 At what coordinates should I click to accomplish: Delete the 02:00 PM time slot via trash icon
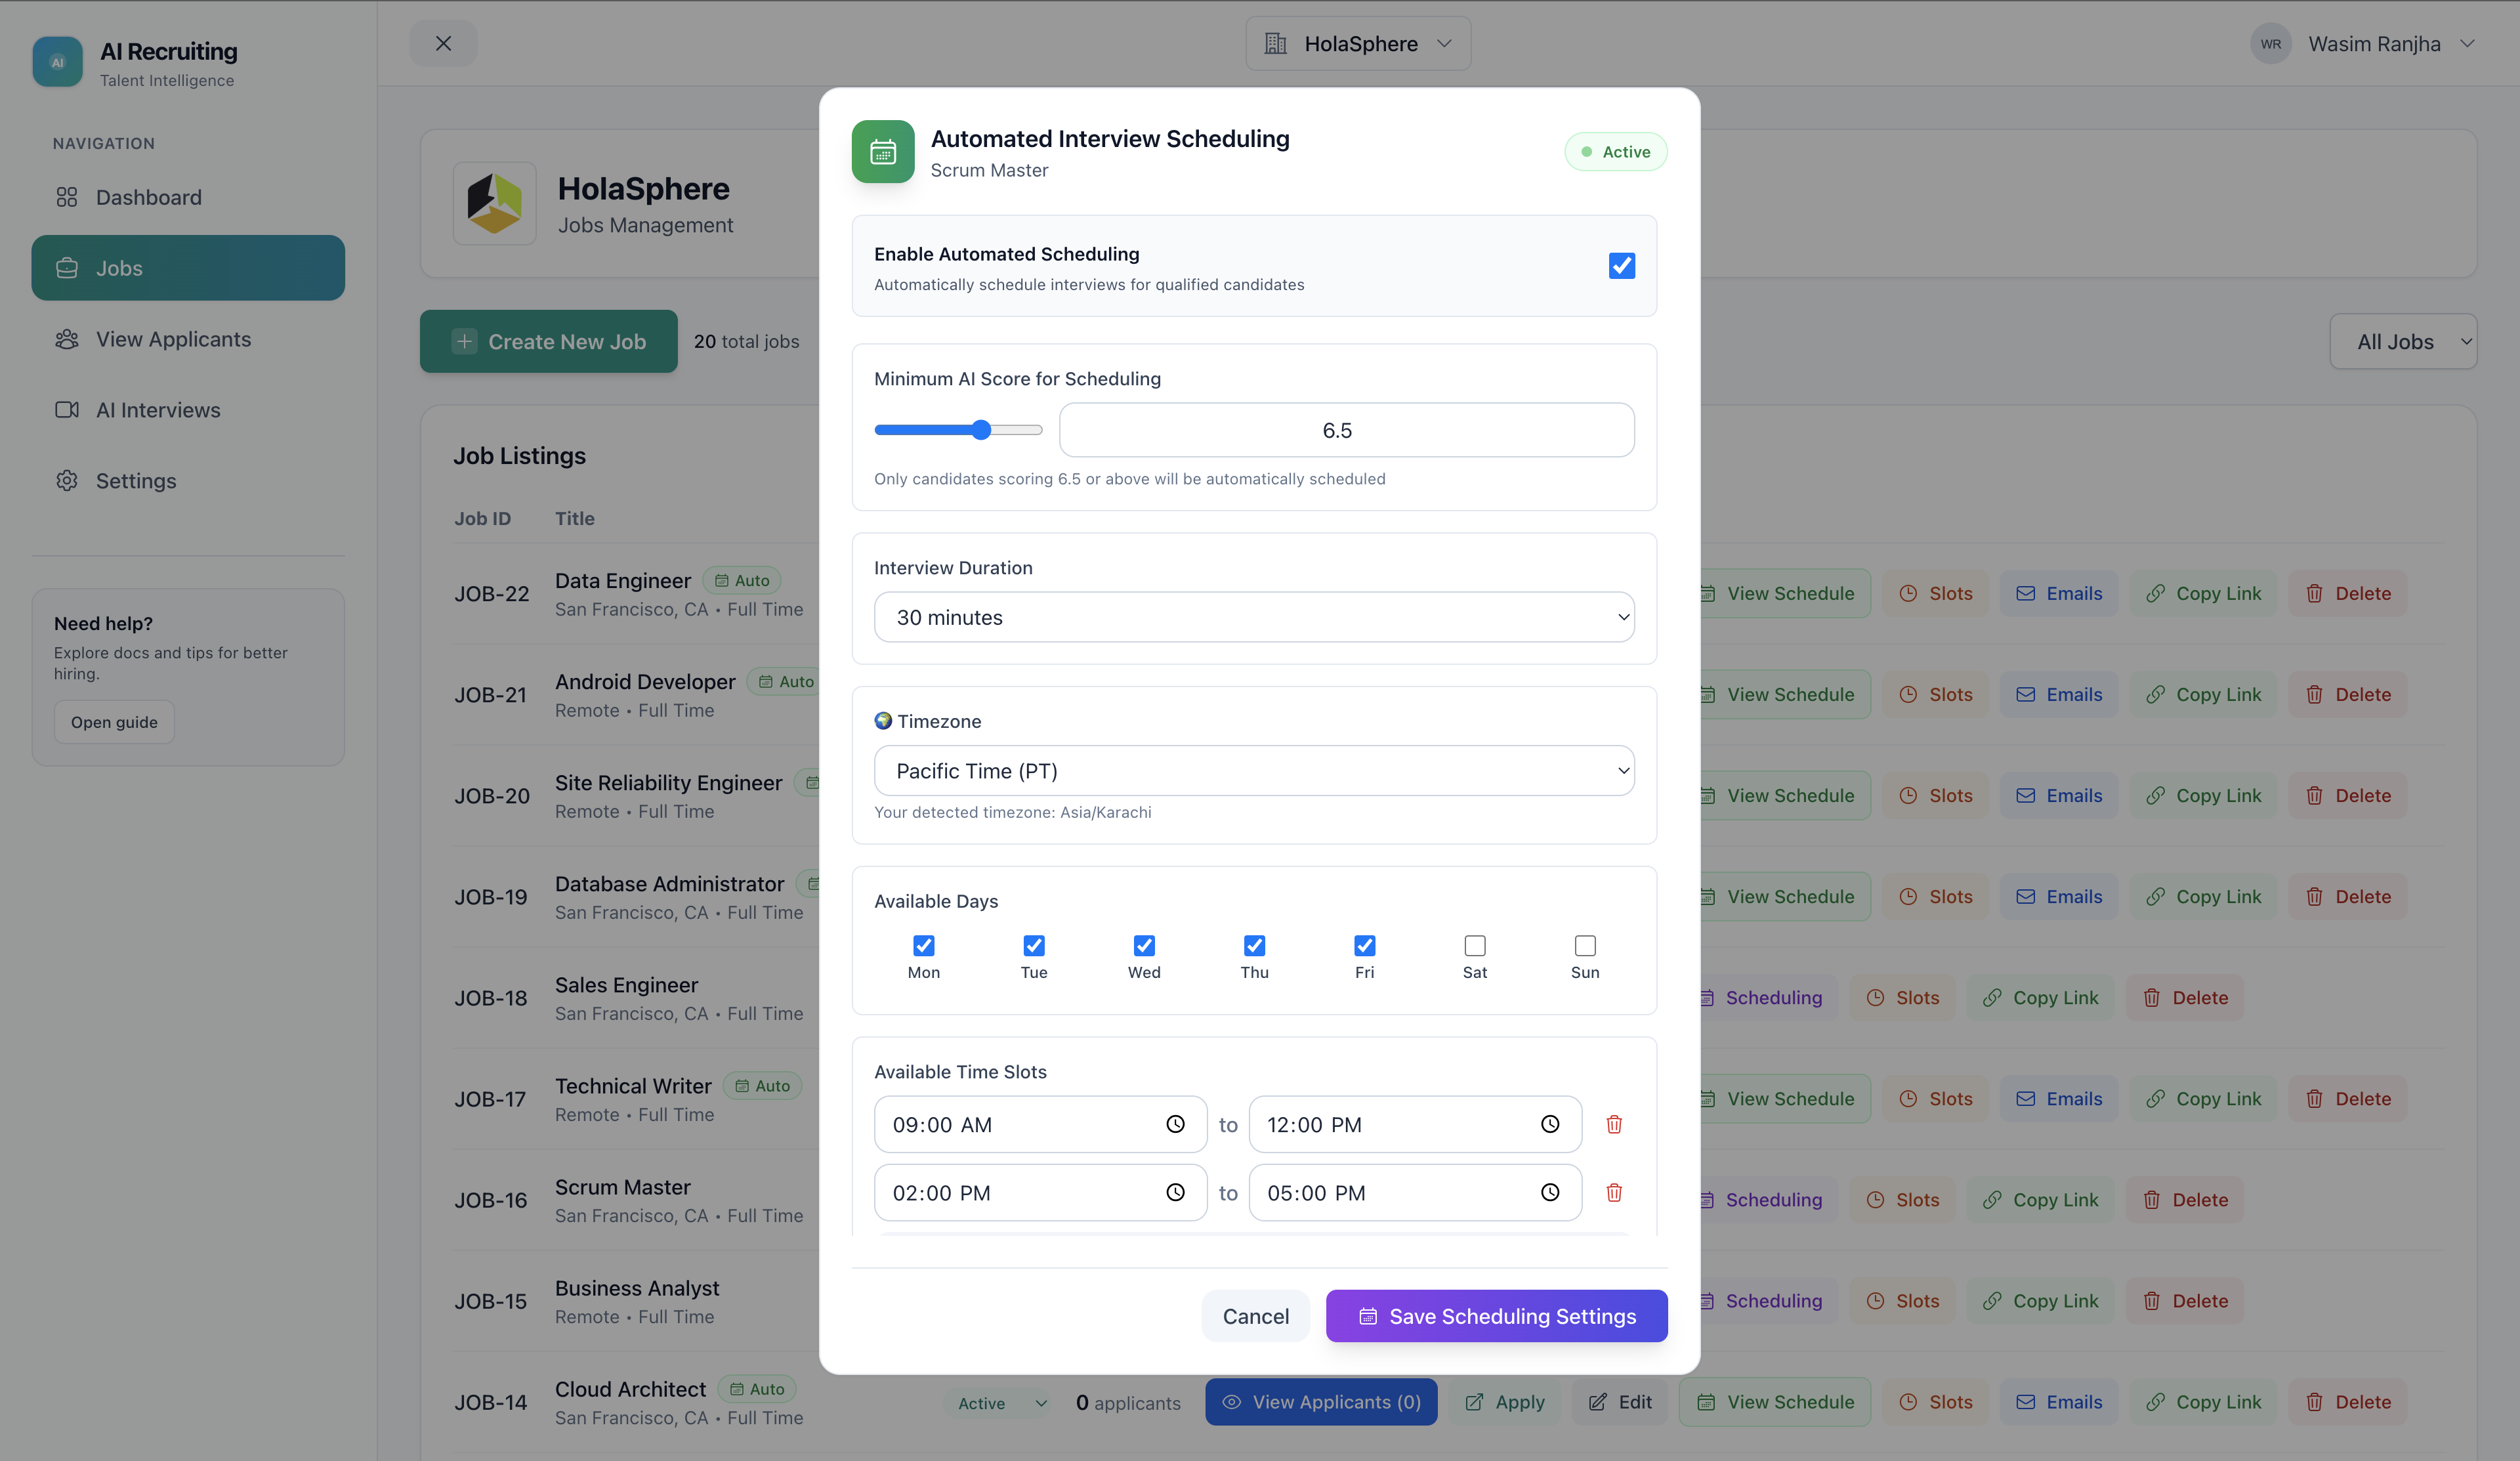(x=1613, y=1192)
